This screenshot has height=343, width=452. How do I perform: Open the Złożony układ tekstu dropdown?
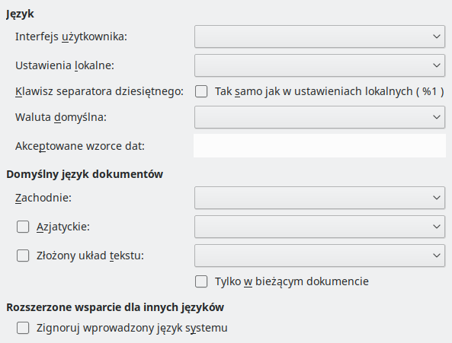319,256
